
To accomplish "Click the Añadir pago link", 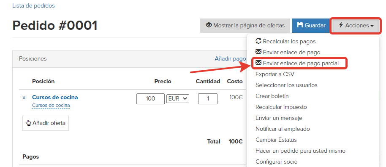I will pyautogui.click(x=230, y=58).
